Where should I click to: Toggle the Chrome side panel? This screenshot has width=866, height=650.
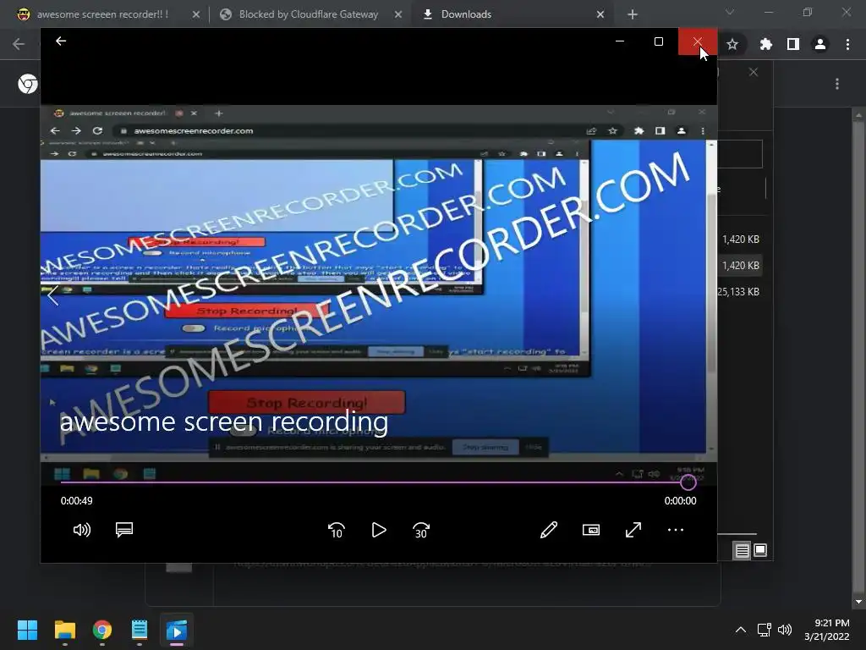point(793,44)
